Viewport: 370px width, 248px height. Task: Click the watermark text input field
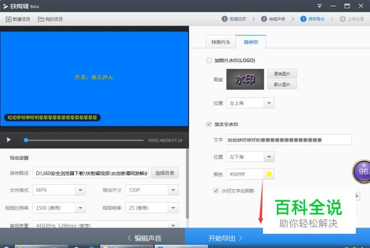coord(289,140)
